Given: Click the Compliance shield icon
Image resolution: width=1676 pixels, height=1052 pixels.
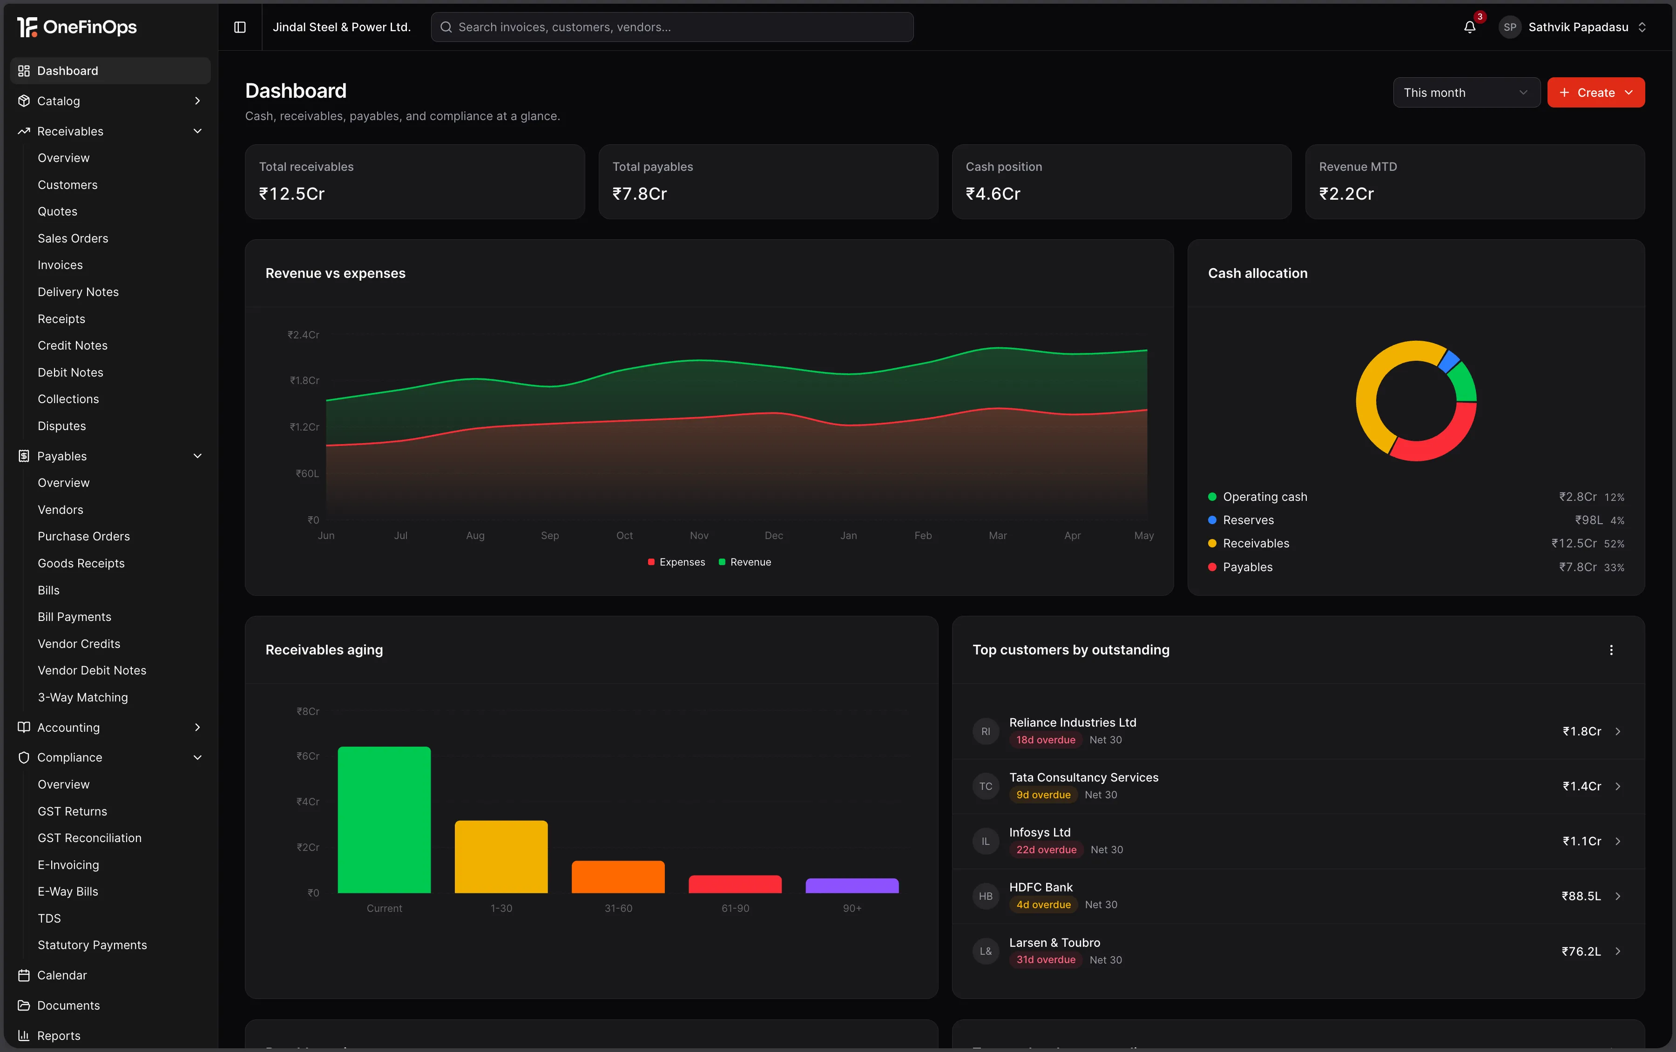Looking at the screenshot, I should coord(24,758).
